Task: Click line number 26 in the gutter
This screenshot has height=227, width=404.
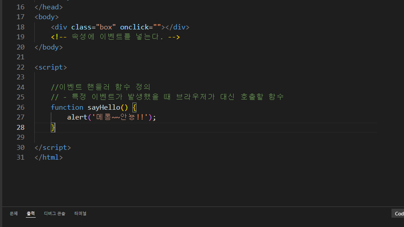Action: pyautogui.click(x=21, y=107)
